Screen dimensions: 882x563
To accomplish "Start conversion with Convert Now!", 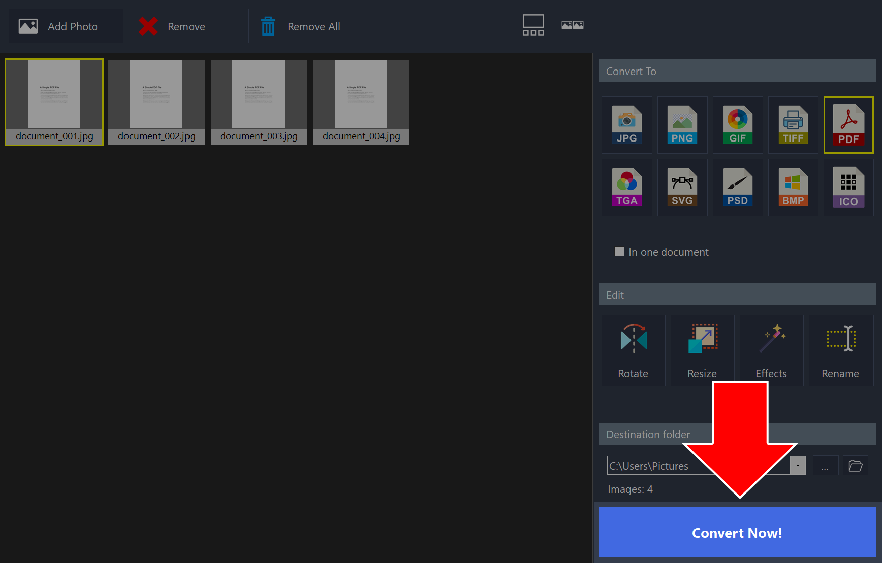I will point(737,532).
